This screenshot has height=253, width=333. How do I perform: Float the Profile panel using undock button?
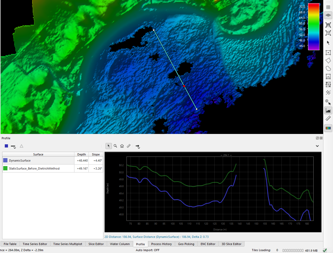click(317, 138)
